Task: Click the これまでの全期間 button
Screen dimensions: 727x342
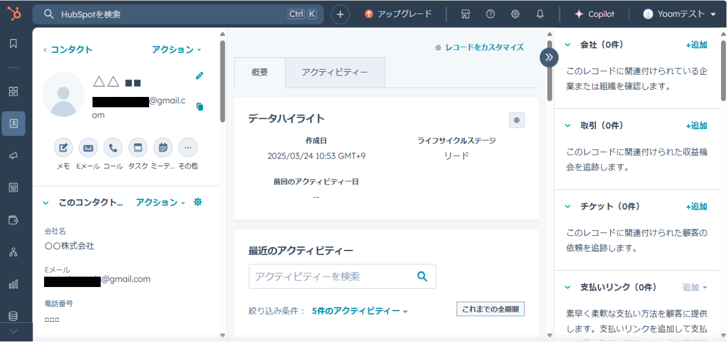Action: tap(490, 309)
